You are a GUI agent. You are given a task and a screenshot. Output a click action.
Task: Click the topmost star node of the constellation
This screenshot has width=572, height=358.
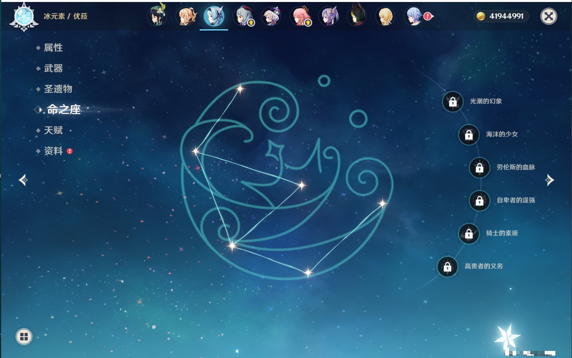pyautogui.click(x=240, y=89)
